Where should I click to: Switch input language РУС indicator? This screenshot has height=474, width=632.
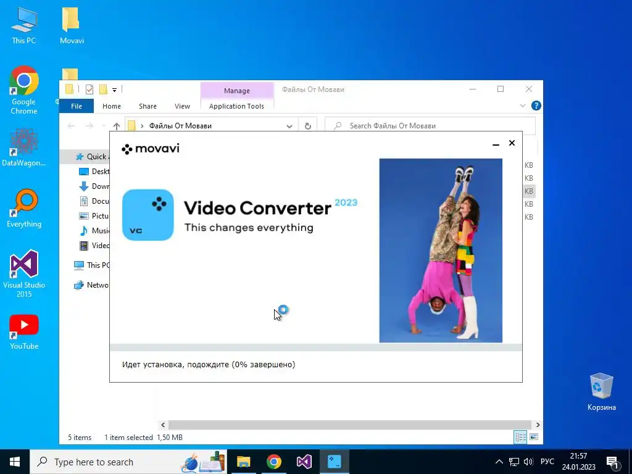(x=547, y=462)
